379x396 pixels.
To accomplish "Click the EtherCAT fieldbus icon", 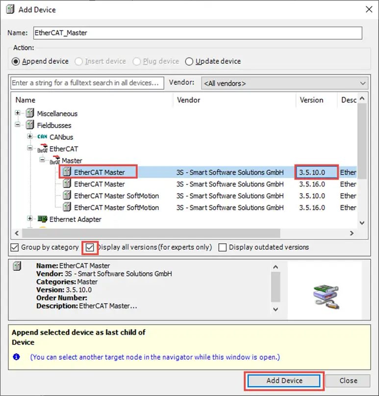I will 42,149.
